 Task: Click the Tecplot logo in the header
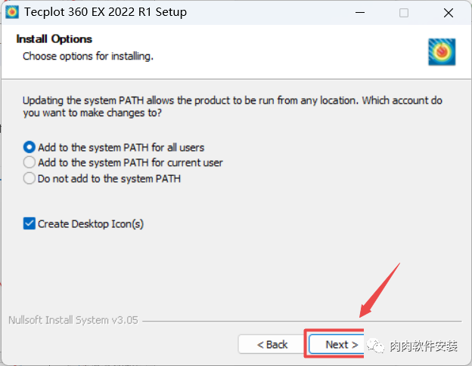point(442,51)
